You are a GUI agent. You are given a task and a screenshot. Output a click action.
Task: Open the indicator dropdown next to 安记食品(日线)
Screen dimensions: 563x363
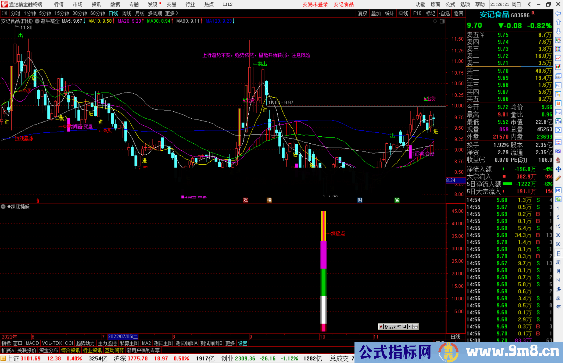37,21
